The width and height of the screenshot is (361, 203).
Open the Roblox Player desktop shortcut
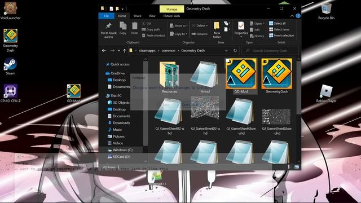click(x=326, y=93)
